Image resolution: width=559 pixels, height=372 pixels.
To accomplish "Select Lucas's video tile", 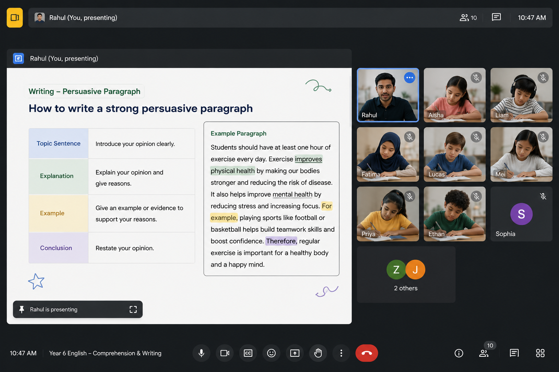I will point(455,154).
